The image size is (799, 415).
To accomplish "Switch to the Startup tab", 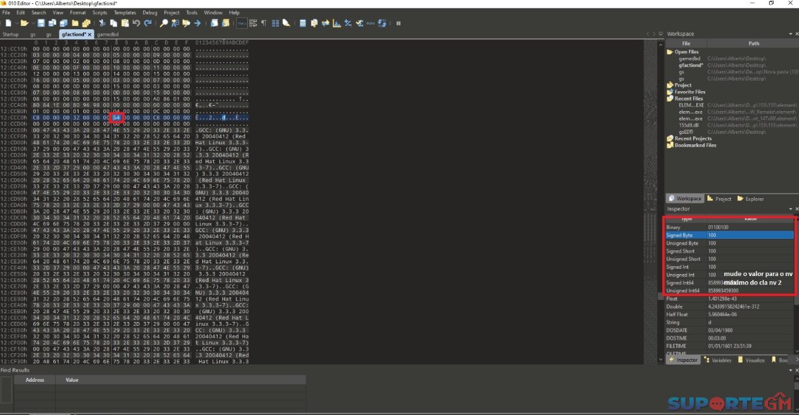I will (x=11, y=34).
